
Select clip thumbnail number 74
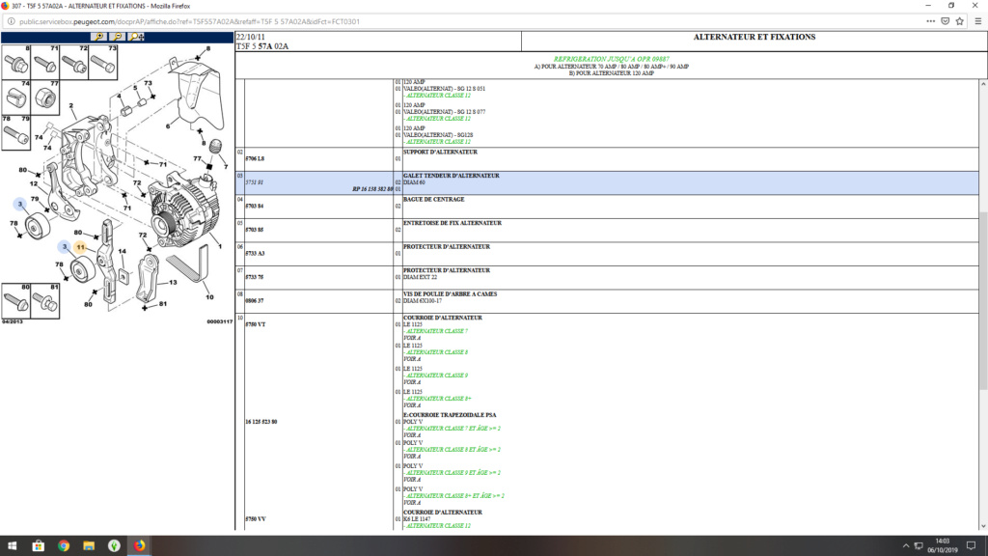15,97
